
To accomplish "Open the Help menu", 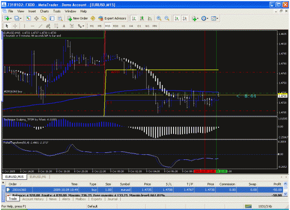I will click(84, 11).
